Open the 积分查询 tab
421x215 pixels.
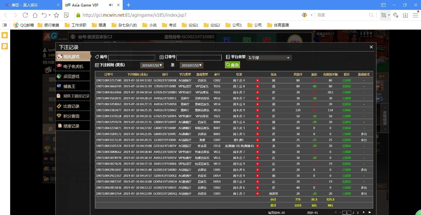(73, 116)
